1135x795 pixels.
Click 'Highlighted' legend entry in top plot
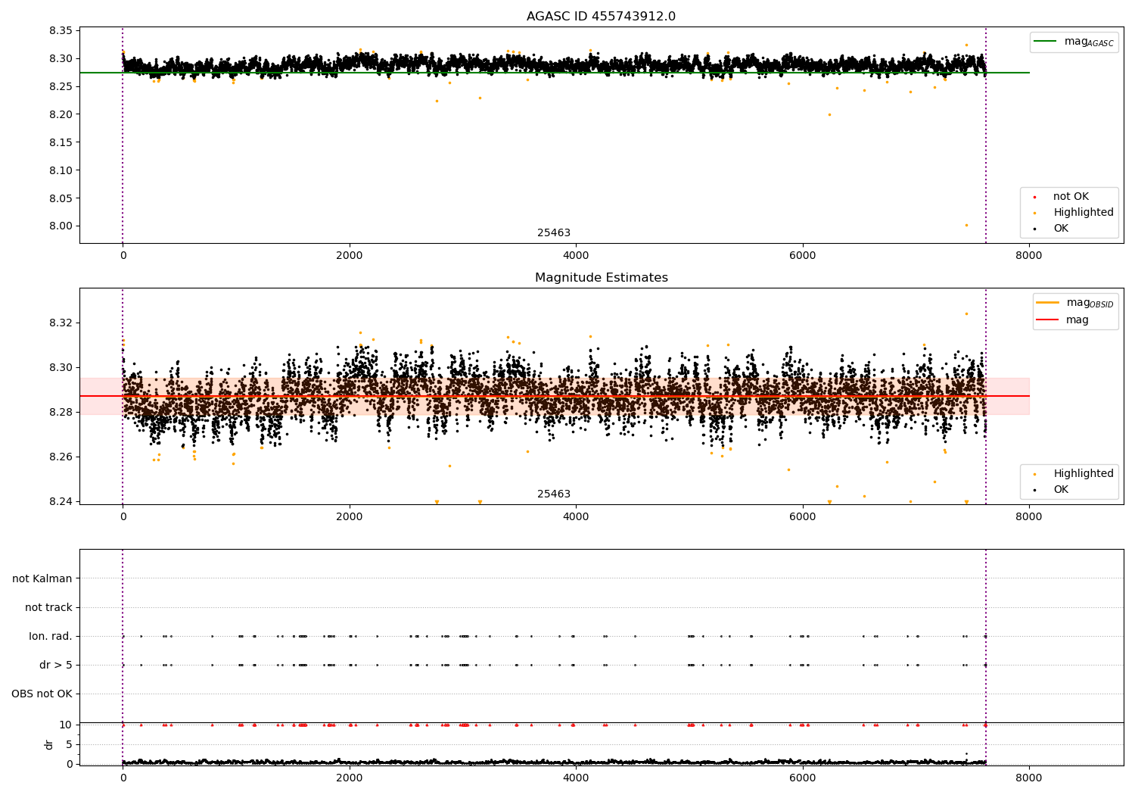point(1084,213)
